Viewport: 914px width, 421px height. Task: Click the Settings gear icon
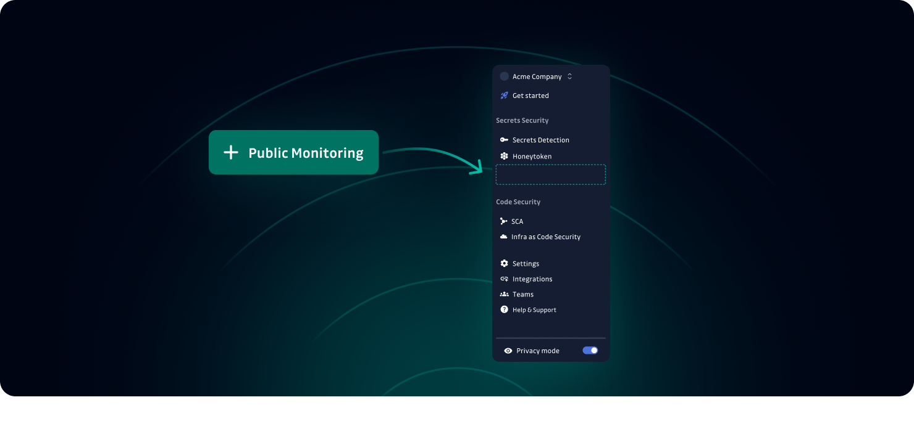pyautogui.click(x=504, y=263)
